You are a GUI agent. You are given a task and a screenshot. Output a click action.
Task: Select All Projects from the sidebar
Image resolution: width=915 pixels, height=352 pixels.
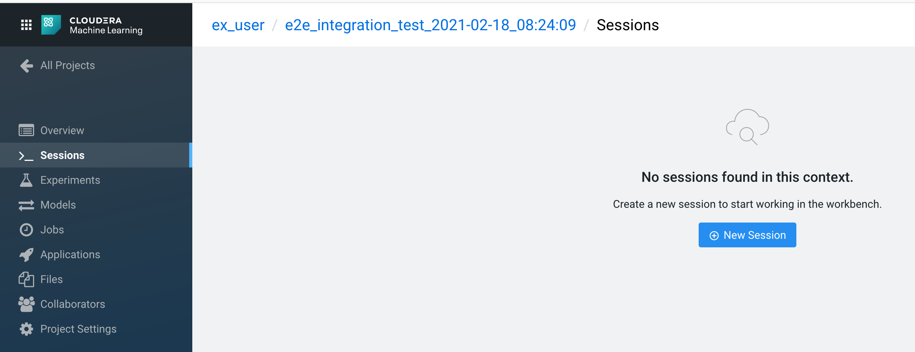coord(67,65)
